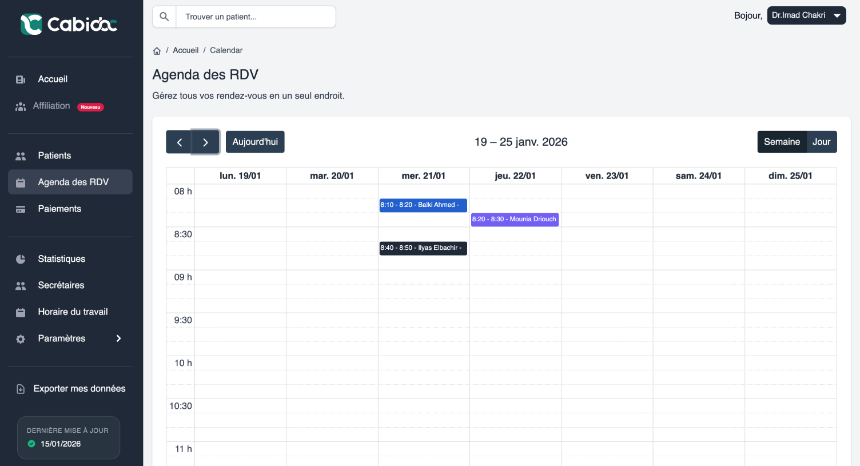Jump to today with Aujourd'hui button
The width and height of the screenshot is (860, 466).
(255, 142)
